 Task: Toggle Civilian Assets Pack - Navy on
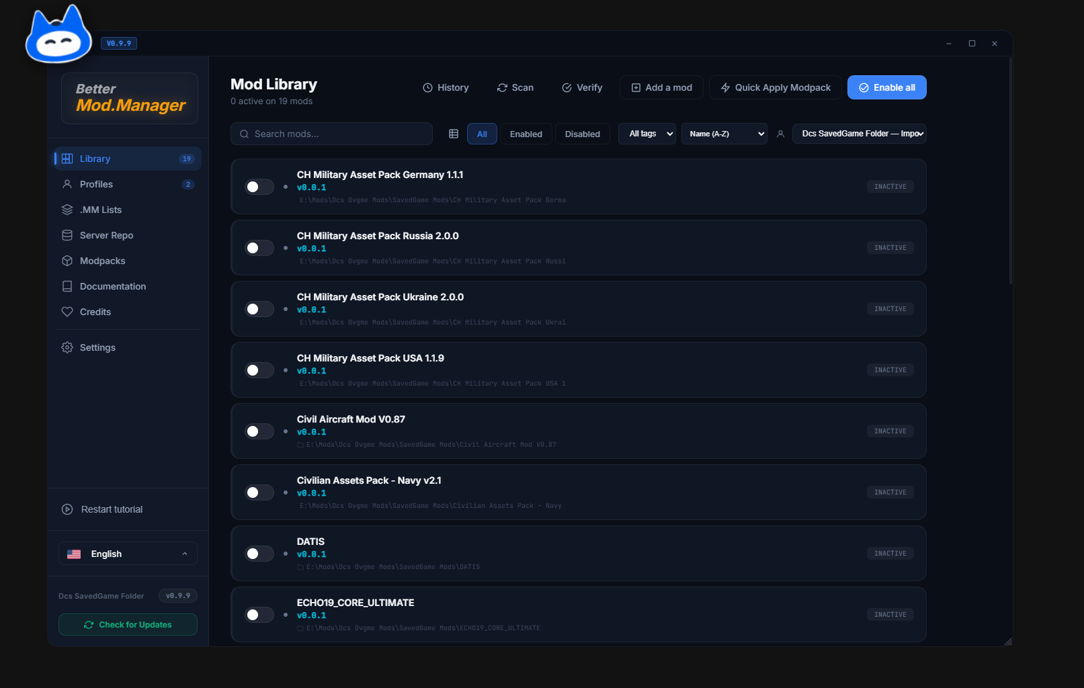259,492
